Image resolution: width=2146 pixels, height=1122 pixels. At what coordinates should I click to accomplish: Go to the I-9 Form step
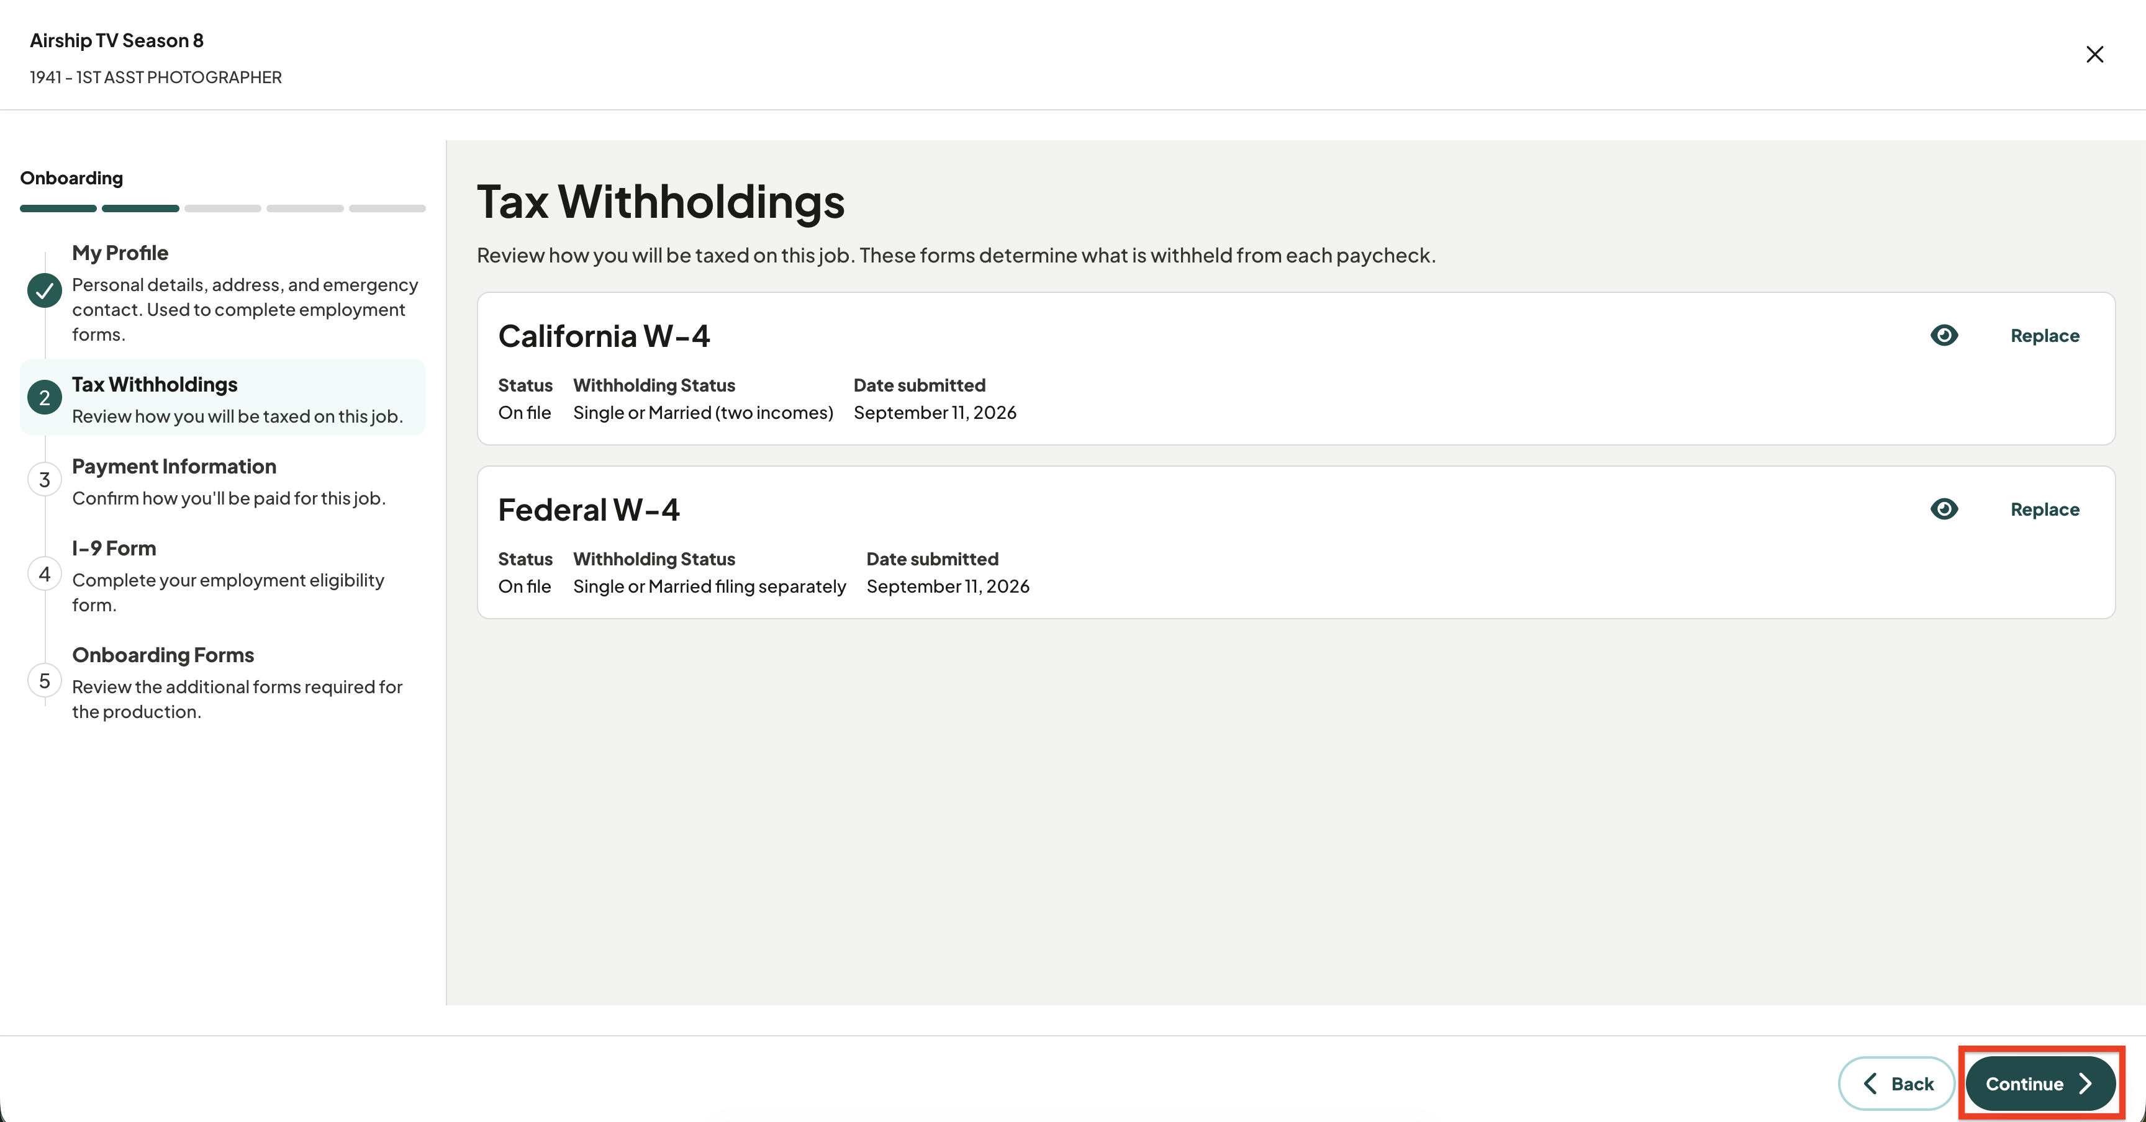(x=222, y=575)
